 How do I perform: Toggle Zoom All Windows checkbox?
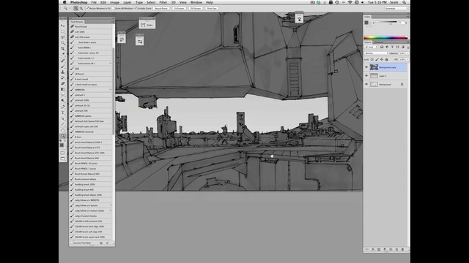click(x=113, y=8)
